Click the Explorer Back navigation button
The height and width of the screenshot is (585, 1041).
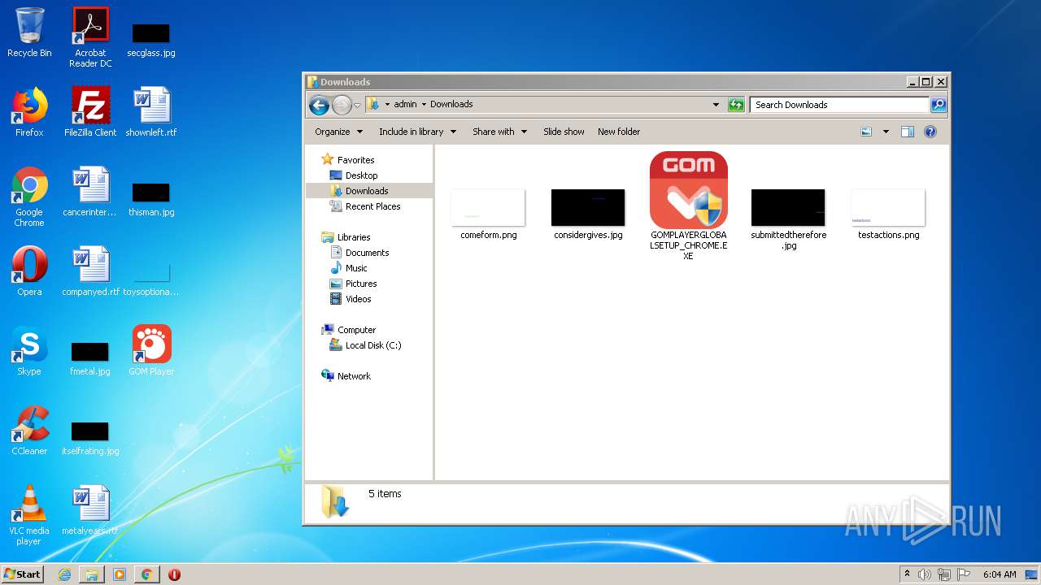[x=319, y=105]
